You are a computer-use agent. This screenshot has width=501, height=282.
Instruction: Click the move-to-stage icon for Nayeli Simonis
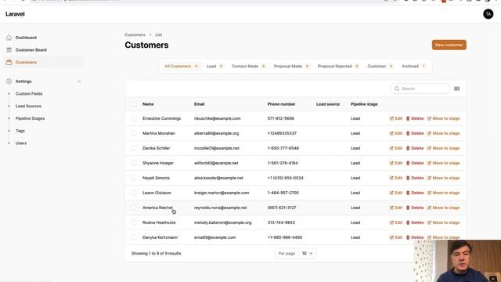(x=429, y=178)
